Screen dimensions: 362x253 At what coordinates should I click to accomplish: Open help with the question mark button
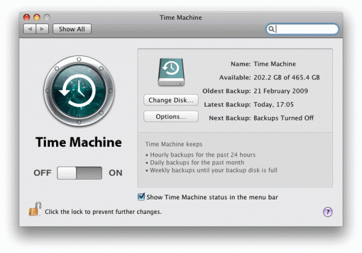tap(328, 212)
